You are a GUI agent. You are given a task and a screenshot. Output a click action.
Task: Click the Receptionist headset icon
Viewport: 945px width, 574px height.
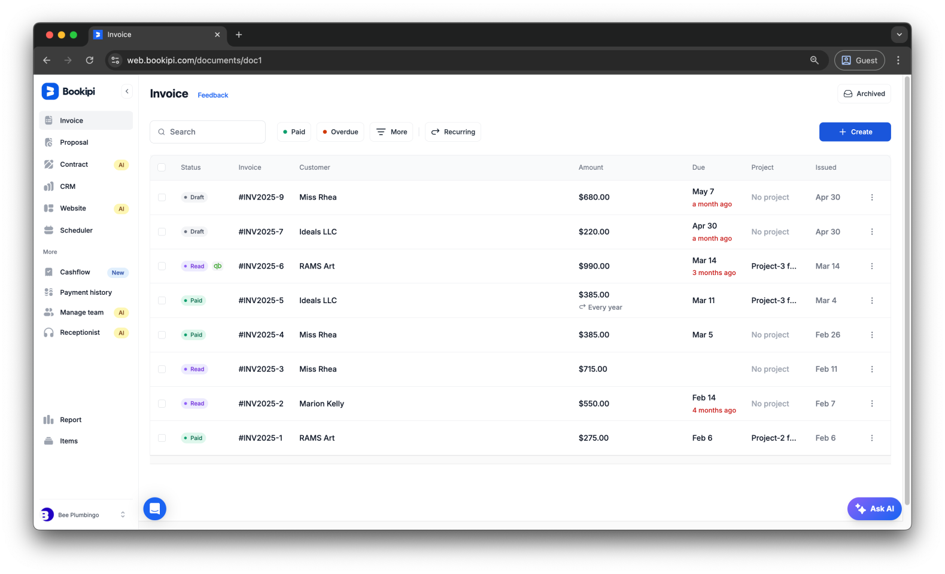(49, 332)
